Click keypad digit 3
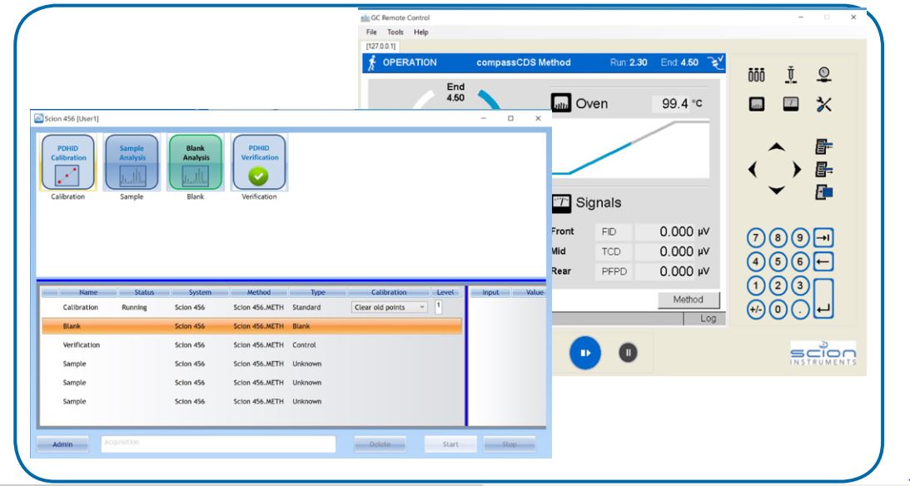The image size is (910, 486). pyautogui.click(x=800, y=285)
